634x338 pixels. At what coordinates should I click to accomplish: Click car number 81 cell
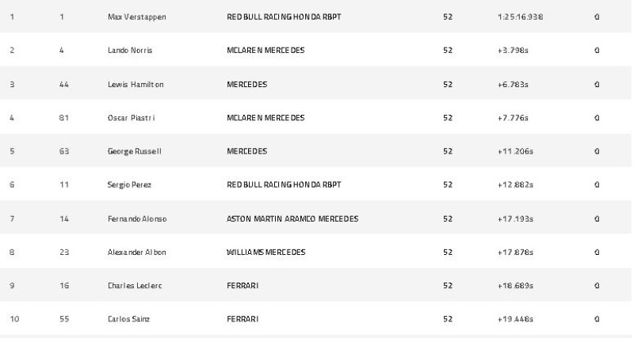(x=64, y=118)
